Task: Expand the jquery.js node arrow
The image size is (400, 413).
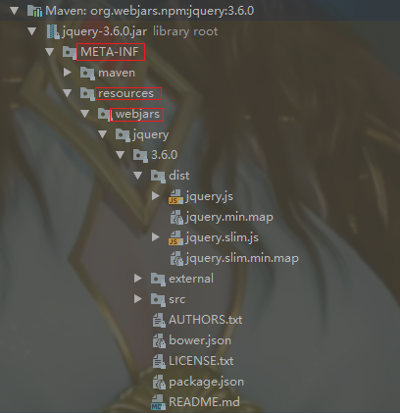Action: coord(156,196)
